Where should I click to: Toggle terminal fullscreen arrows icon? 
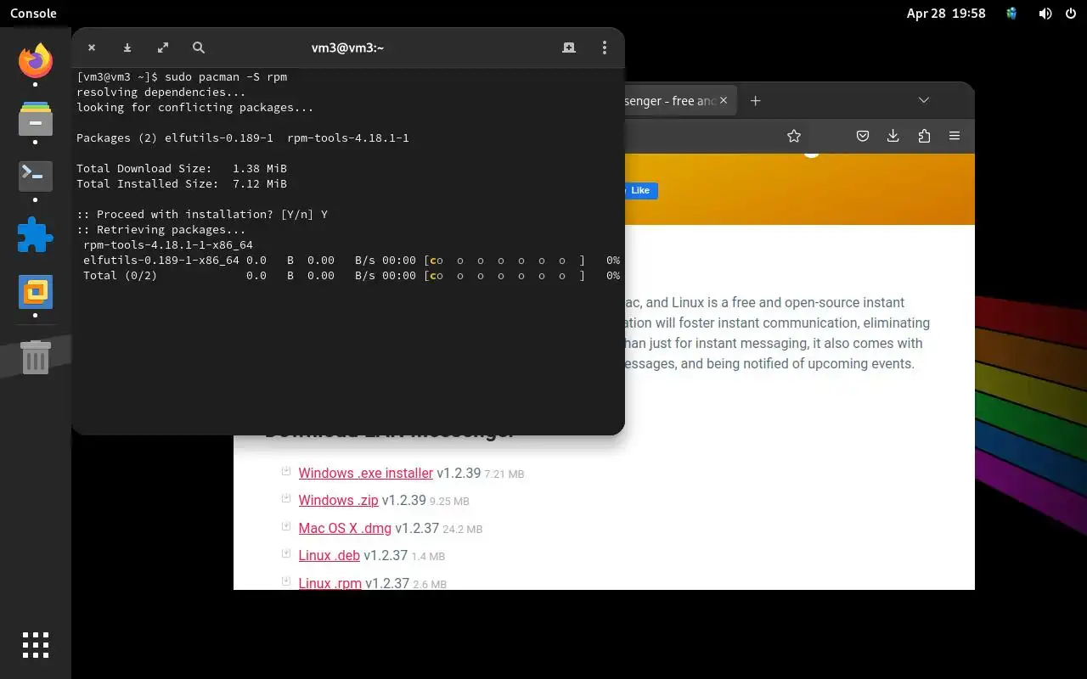162,48
